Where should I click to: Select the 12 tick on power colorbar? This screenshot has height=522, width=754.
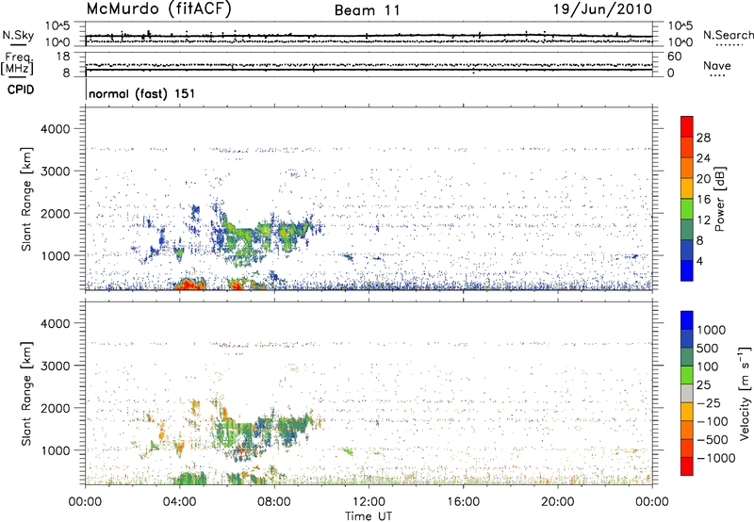(703, 220)
